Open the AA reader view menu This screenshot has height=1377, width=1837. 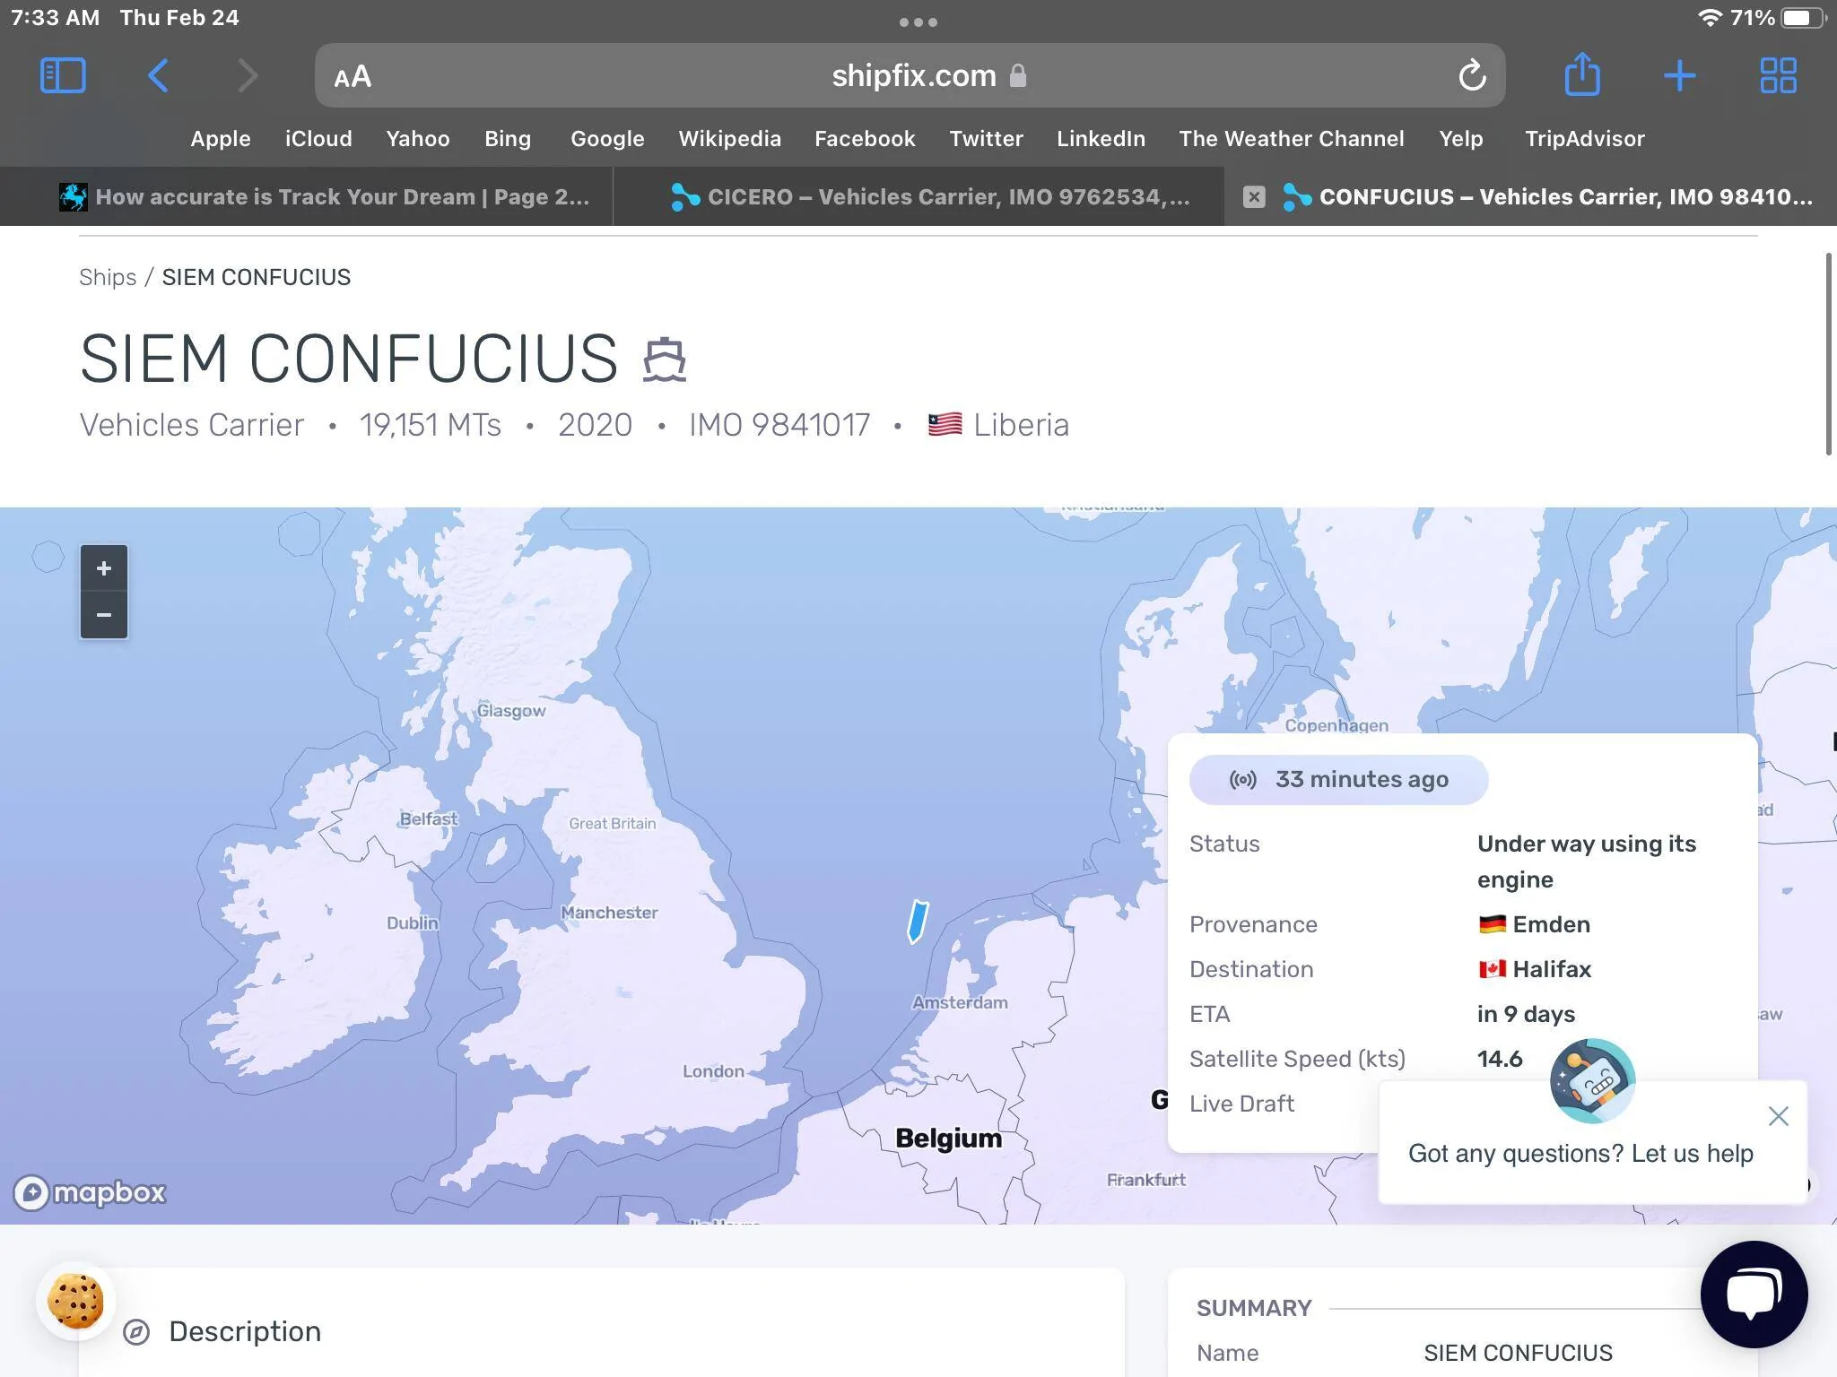click(353, 77)
